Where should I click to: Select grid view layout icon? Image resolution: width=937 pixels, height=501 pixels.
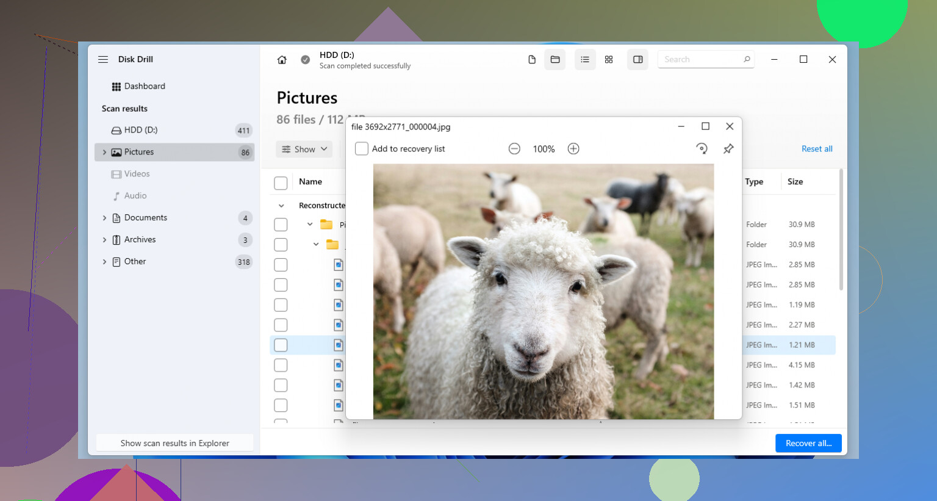point(609,59)
